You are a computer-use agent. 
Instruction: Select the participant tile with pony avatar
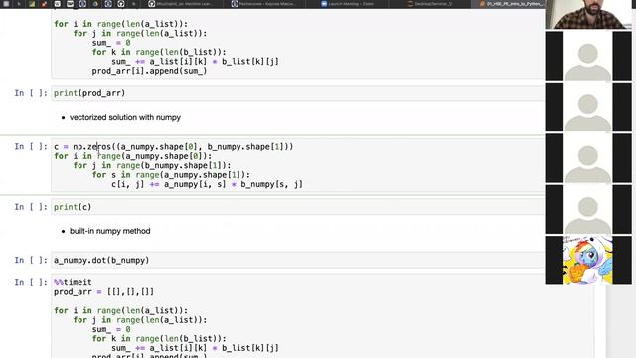[x=588, y=261]
